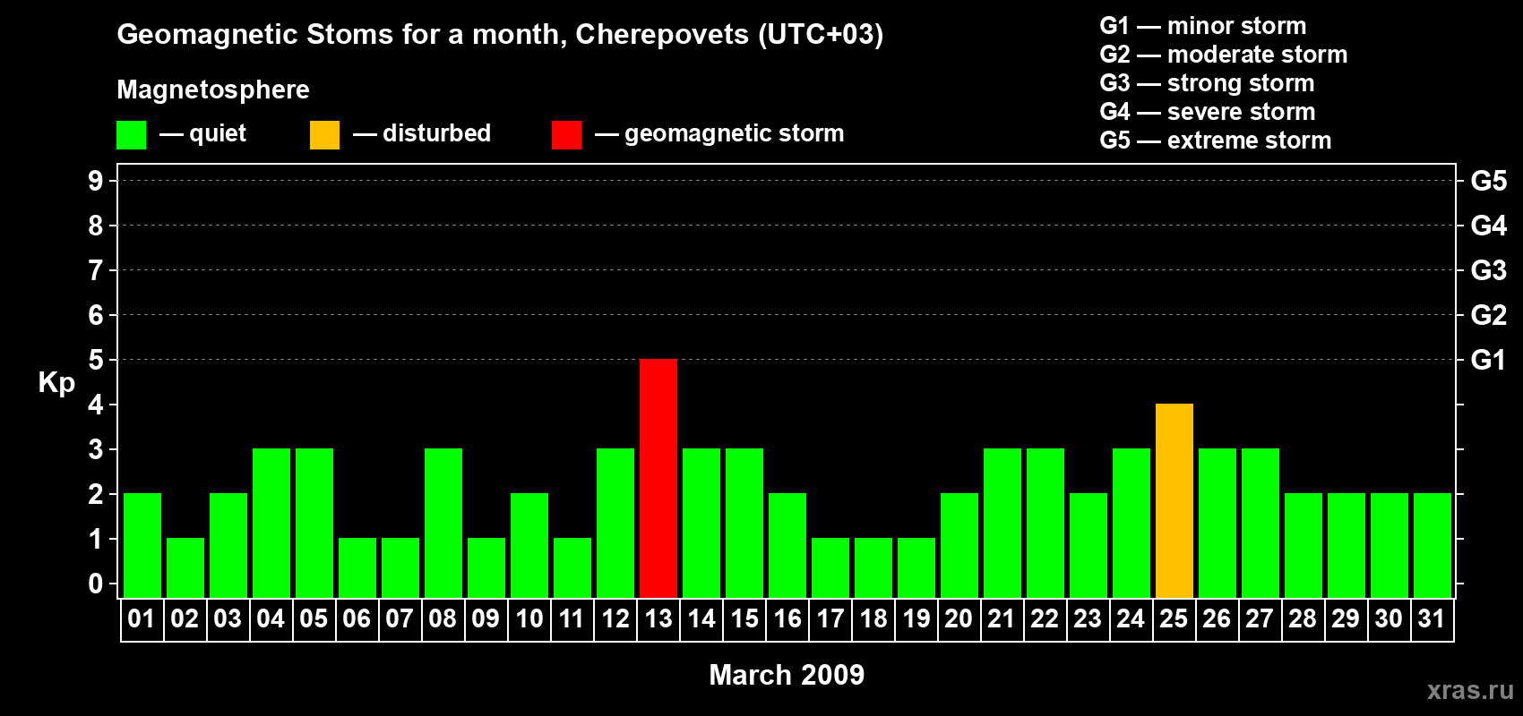This screenshot has height=716, width=1523.
Task: Click the green bar for day 08
Action: point(443,523)
